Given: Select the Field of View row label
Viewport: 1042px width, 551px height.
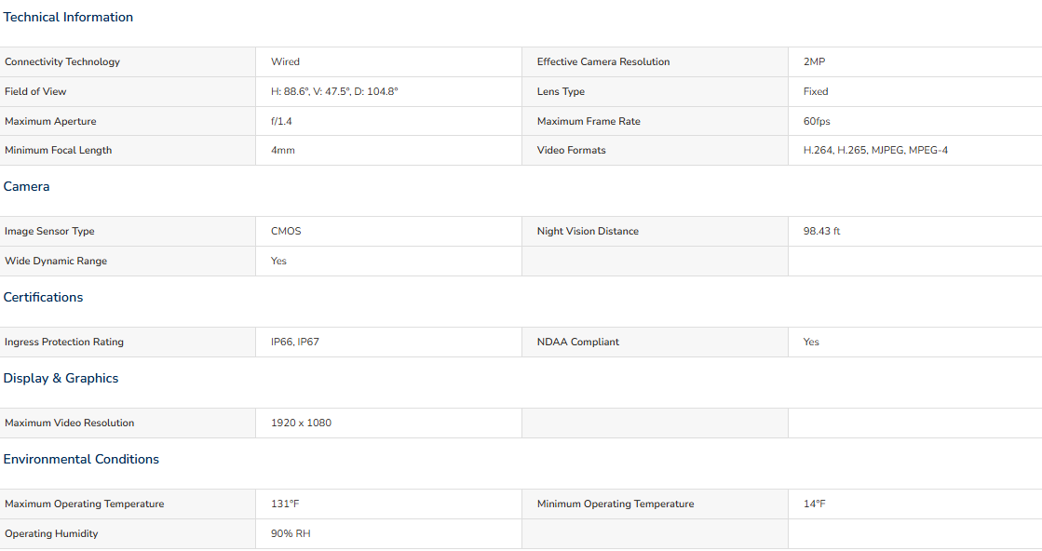Looking at the screenshot, I should [35, 91].
